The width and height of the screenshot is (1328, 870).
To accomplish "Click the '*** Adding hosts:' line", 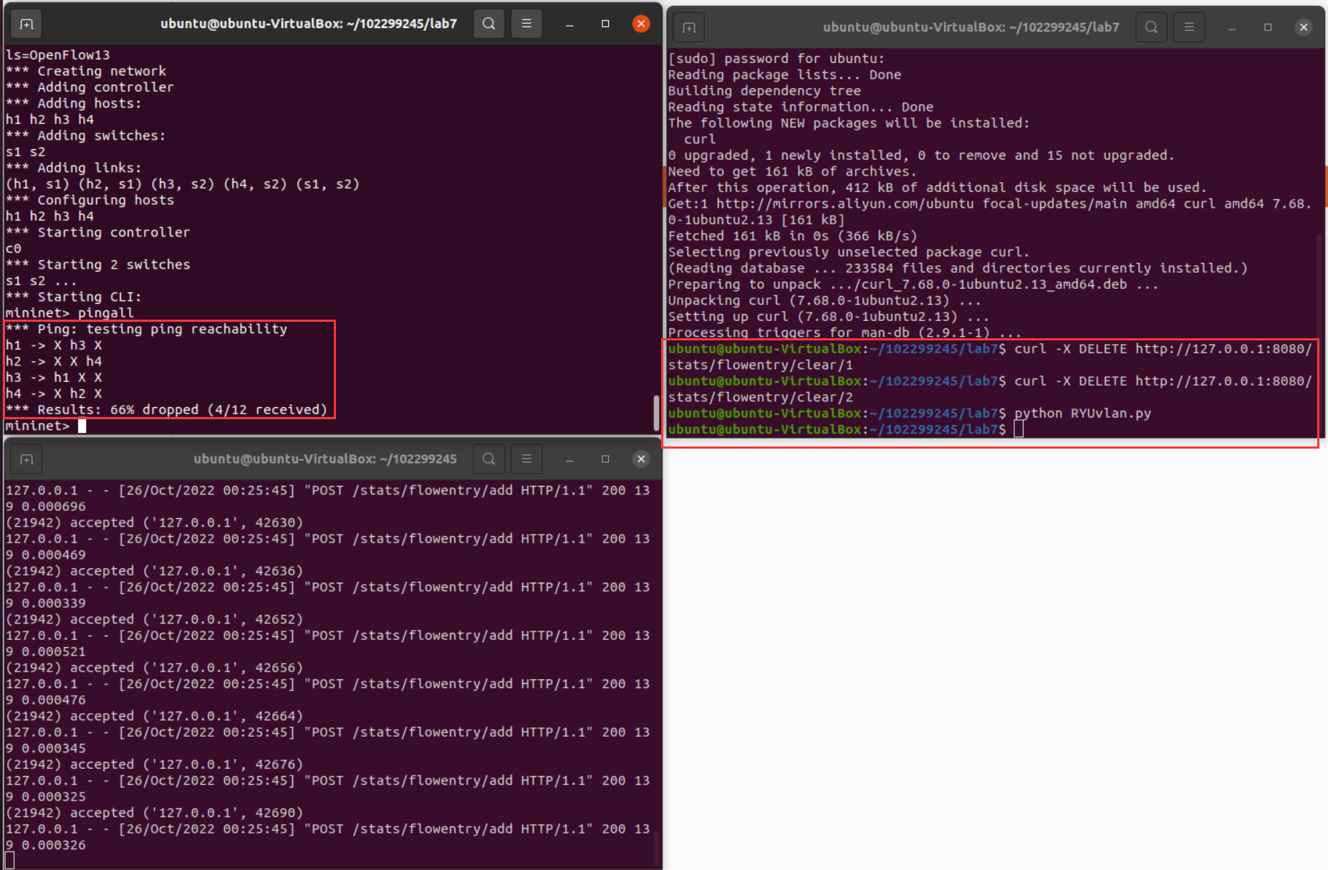I will tap(74, 103).
